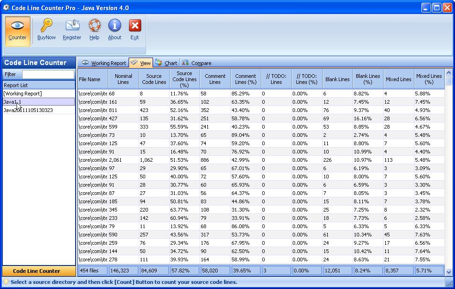Viewport: 455px width, 289px height.
Task: Sort by the Mixed Lines (%) header
Action: point(429,79)
